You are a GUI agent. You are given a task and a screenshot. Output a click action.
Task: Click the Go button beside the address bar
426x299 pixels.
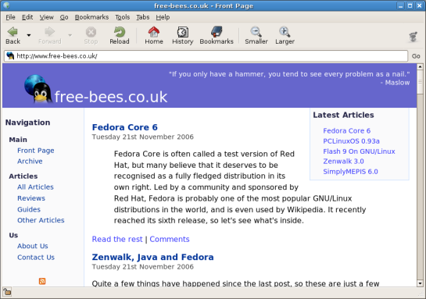point(416,56)
